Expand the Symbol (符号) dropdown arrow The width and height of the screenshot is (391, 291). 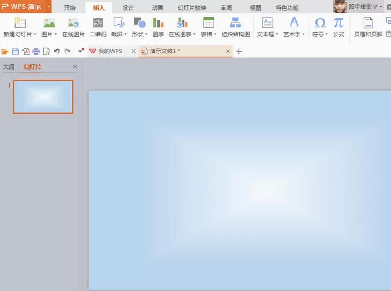(326, 34)
